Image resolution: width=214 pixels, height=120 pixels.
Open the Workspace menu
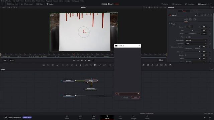(x=75, y=1)
